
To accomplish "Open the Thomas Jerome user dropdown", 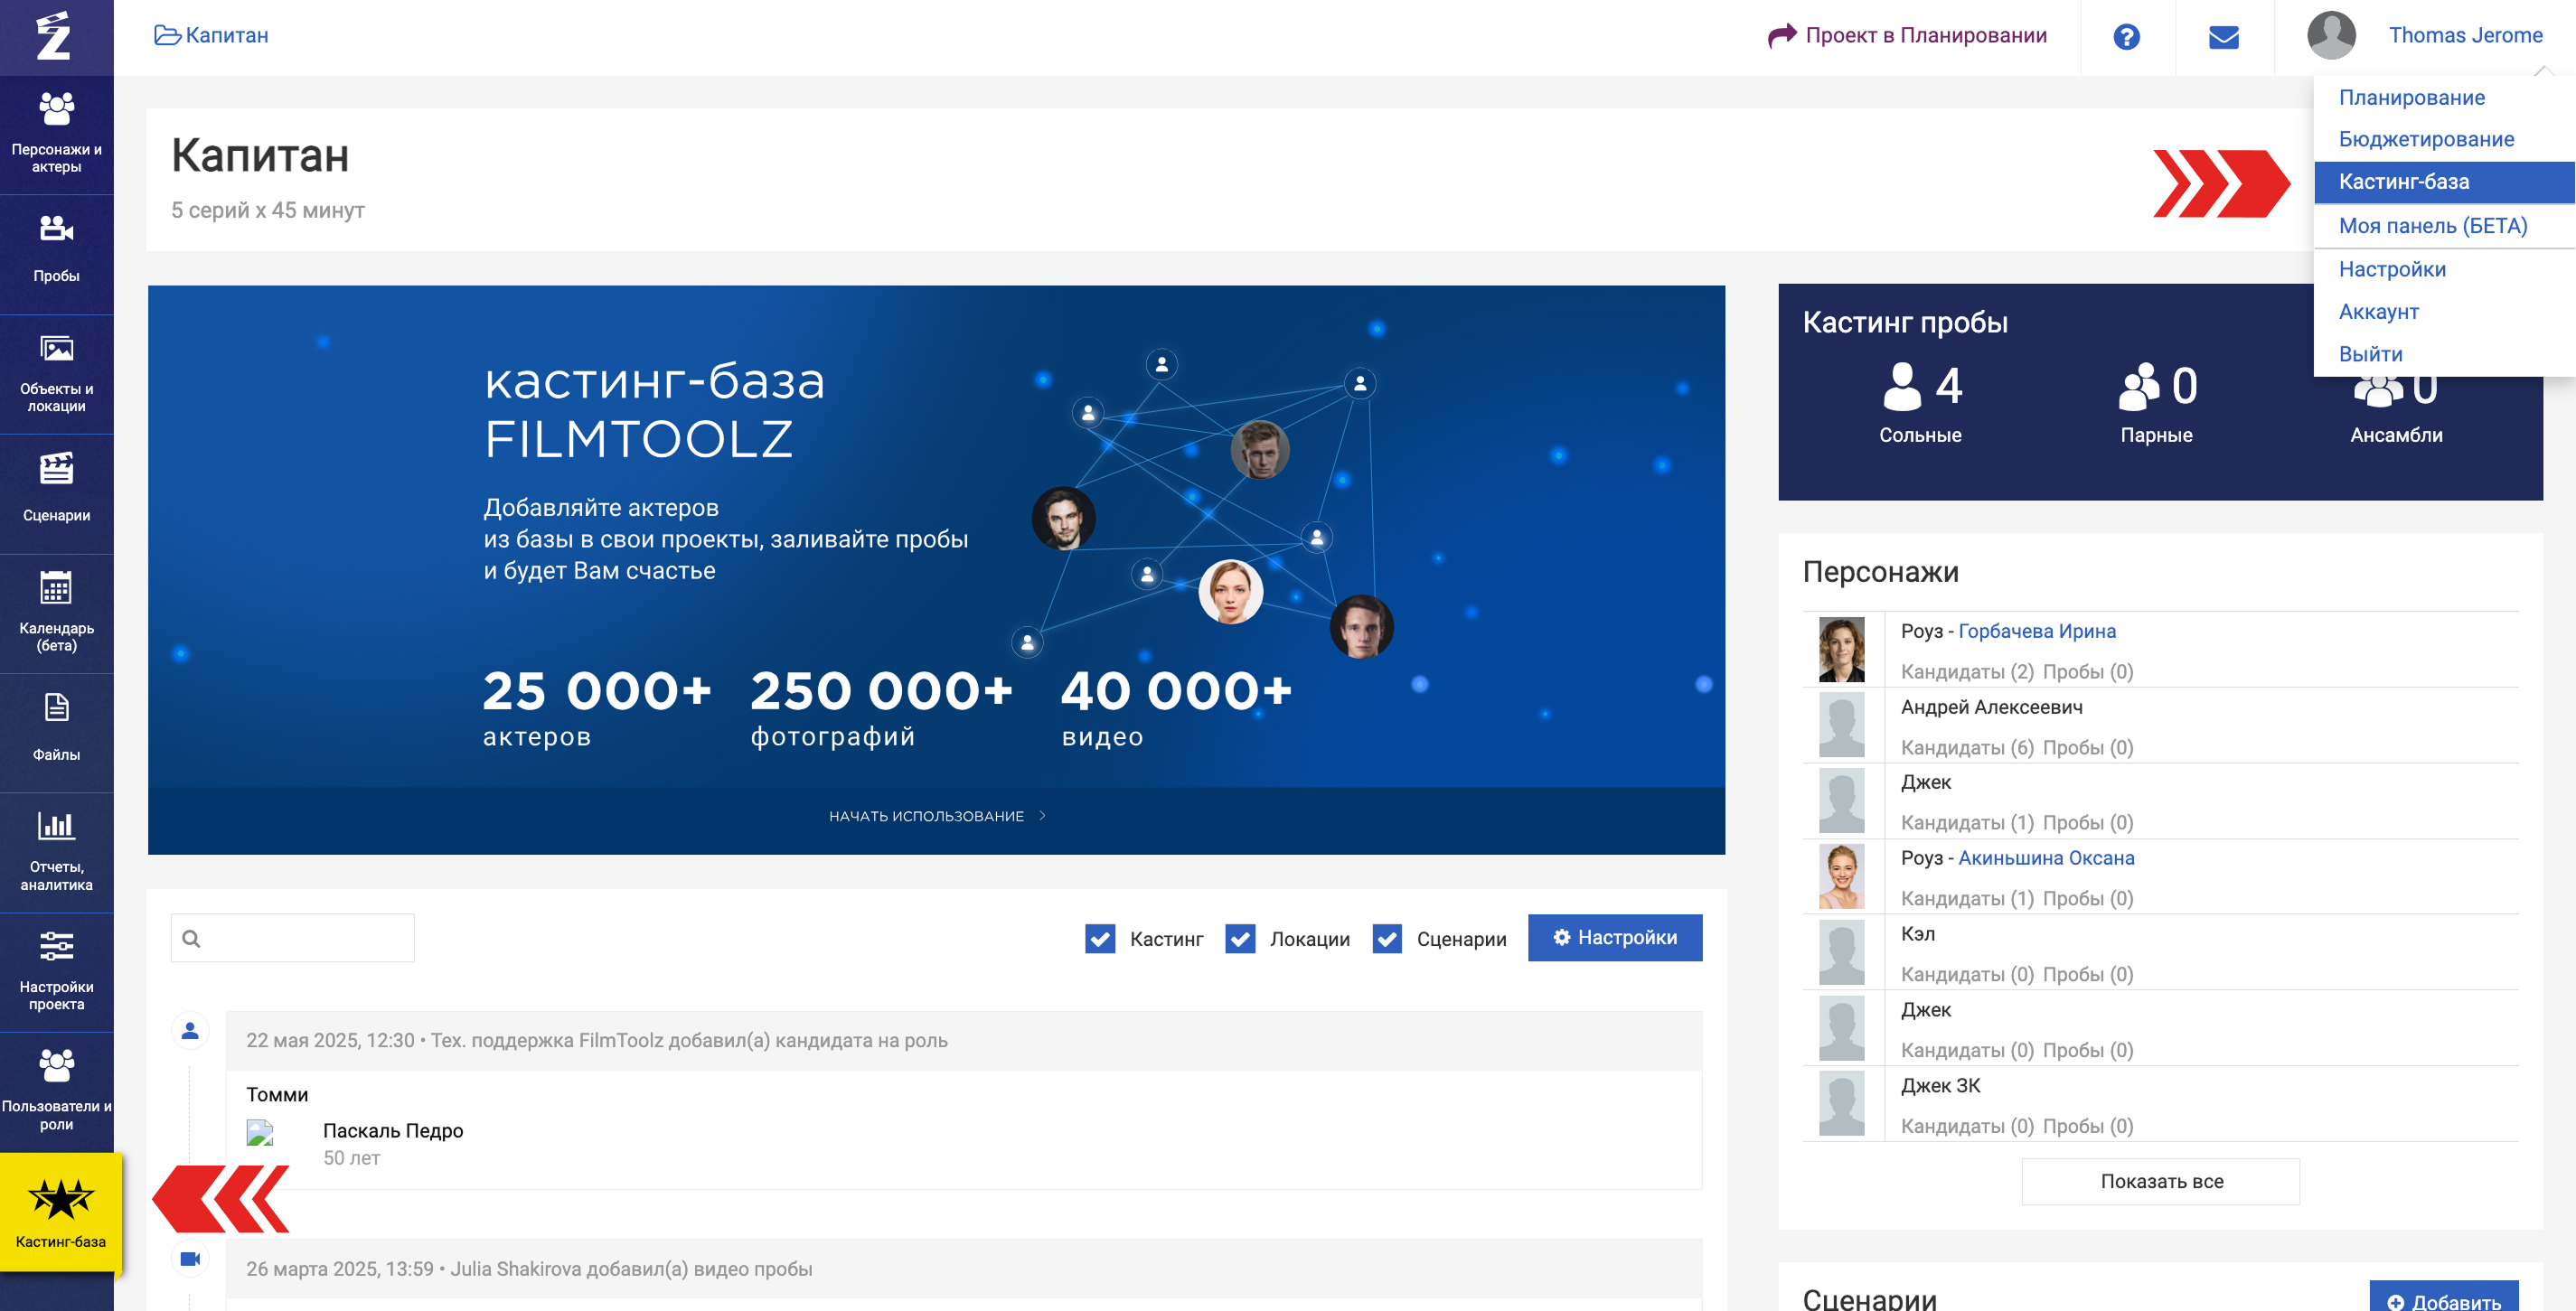I will pos(2465,35).
